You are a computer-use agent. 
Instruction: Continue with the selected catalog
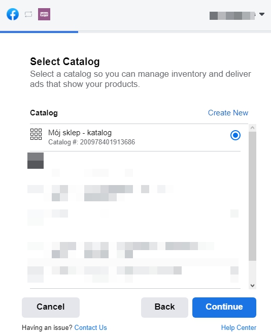[x=224, y=307]
